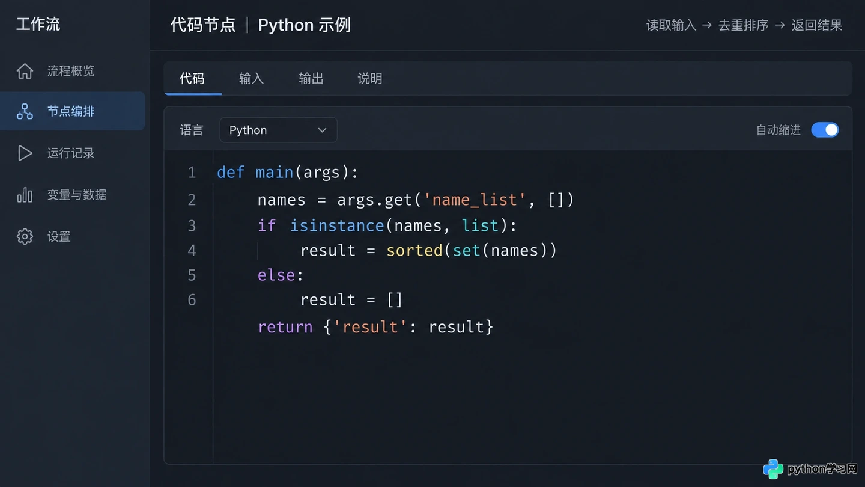This screenshot has width=865, height=487.
Task: Click the code line def main(args):
Action: pos(288,173)
